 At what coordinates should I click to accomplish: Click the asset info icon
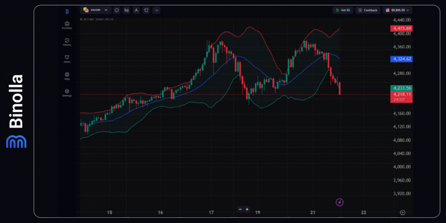click(x=117, y=10)
